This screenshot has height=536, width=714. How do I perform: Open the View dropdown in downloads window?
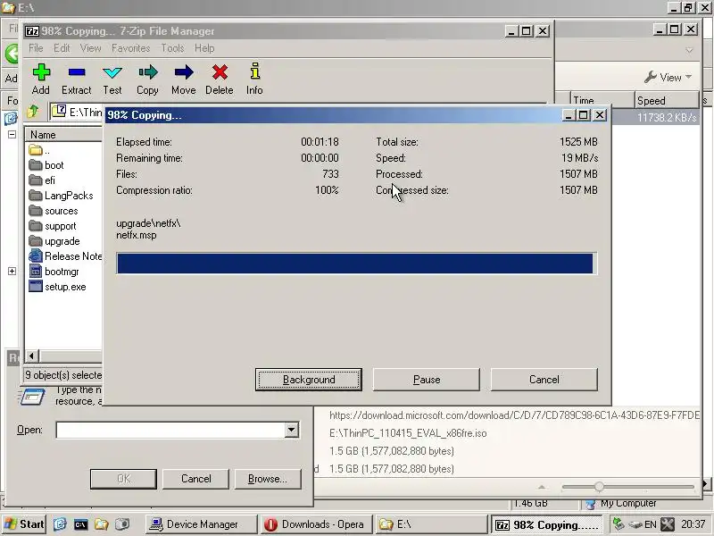click(668, 78)
